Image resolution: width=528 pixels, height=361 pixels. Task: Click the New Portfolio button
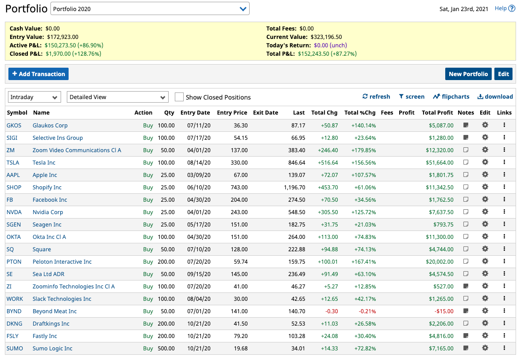pos(468,74)
